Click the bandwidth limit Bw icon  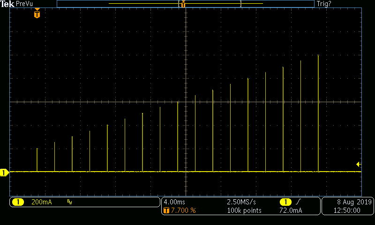pos(69,202)
